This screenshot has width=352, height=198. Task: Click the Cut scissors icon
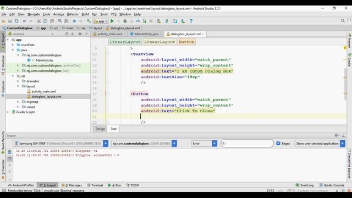[39, 21]
